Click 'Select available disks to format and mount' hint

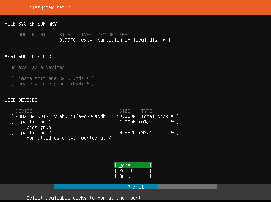(84, 198)
